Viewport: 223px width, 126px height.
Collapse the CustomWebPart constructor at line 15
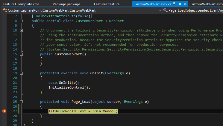(21, 54)
